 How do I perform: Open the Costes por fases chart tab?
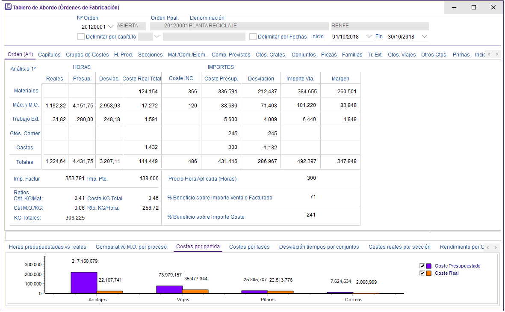249,247
